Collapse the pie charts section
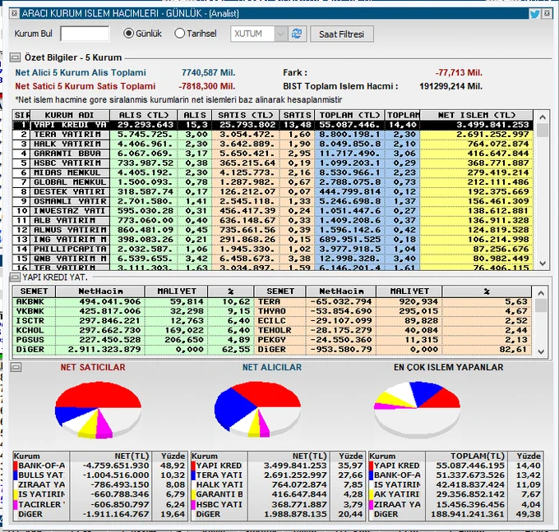Screen dimensions: 559x532 coord(16,367)
